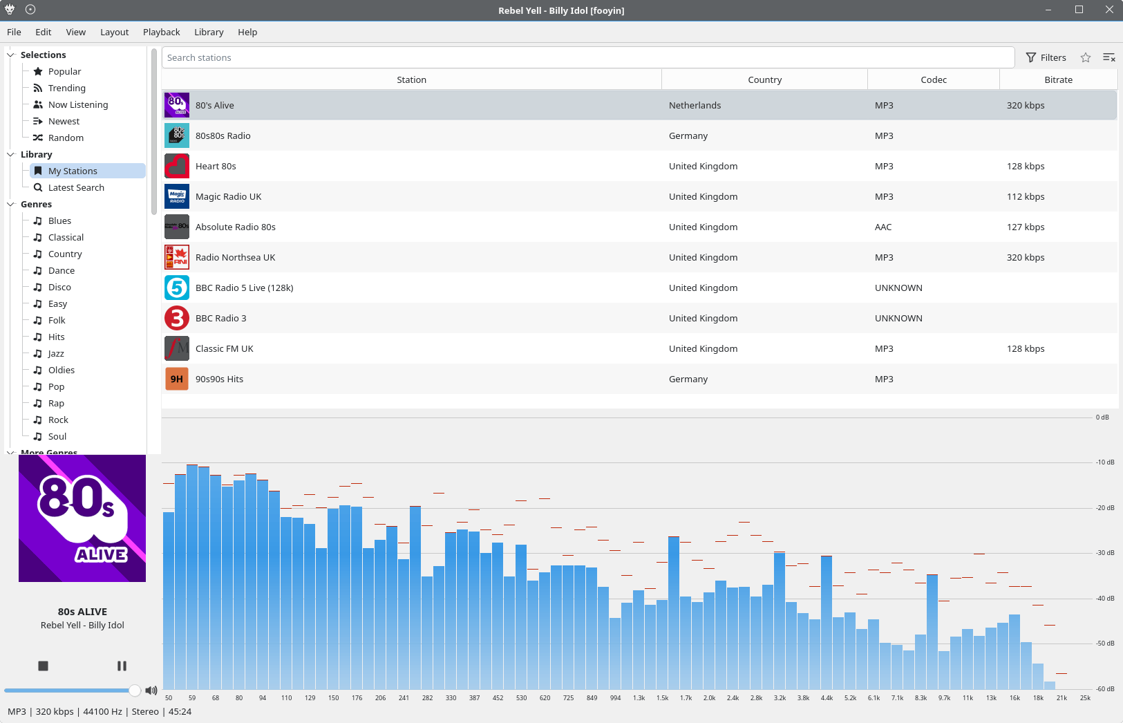This screenshot has width=1123, height=723.
Task: Click the Random shuffle icon
Action: tap(38, 138)
